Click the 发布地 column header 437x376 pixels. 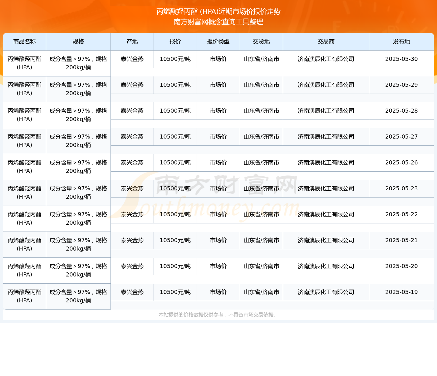402,42
